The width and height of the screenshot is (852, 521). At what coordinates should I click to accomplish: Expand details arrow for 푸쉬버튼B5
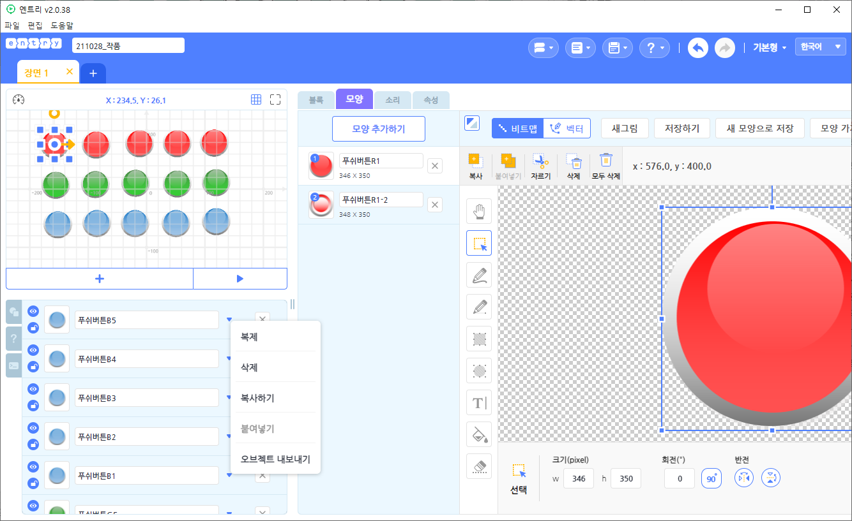[229, 319]
